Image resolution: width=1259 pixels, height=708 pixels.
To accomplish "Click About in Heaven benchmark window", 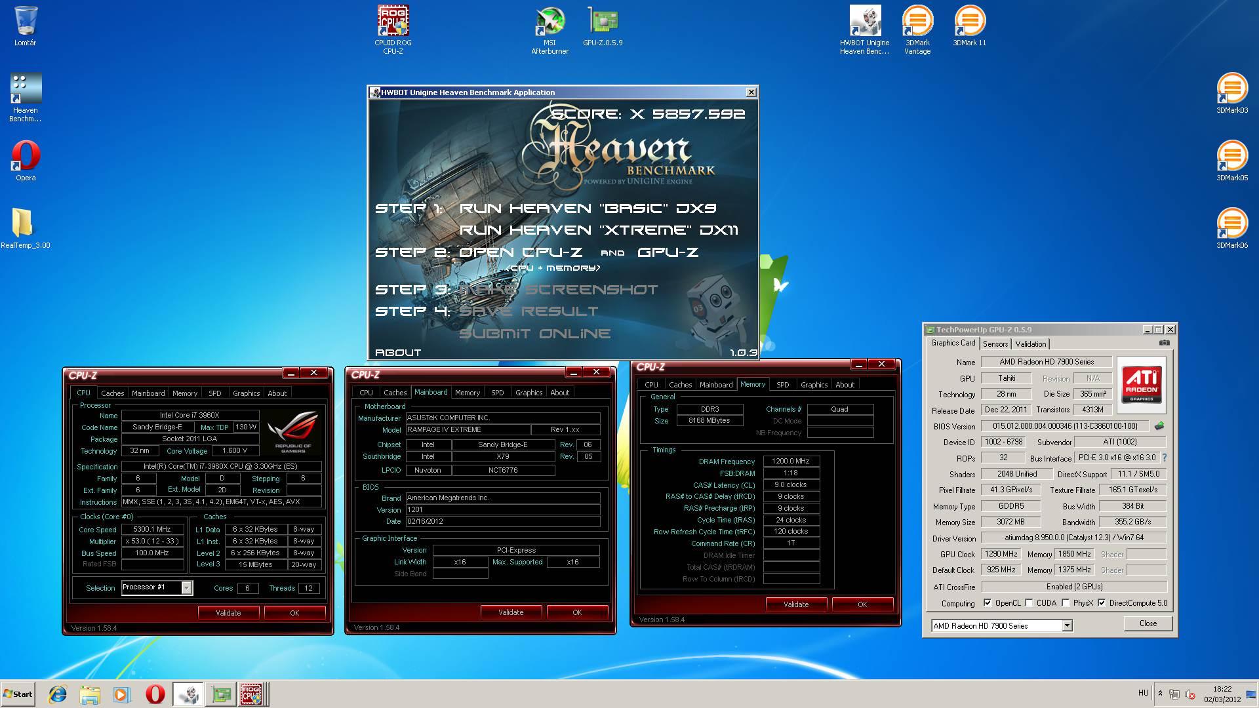I will pos(397,353).
